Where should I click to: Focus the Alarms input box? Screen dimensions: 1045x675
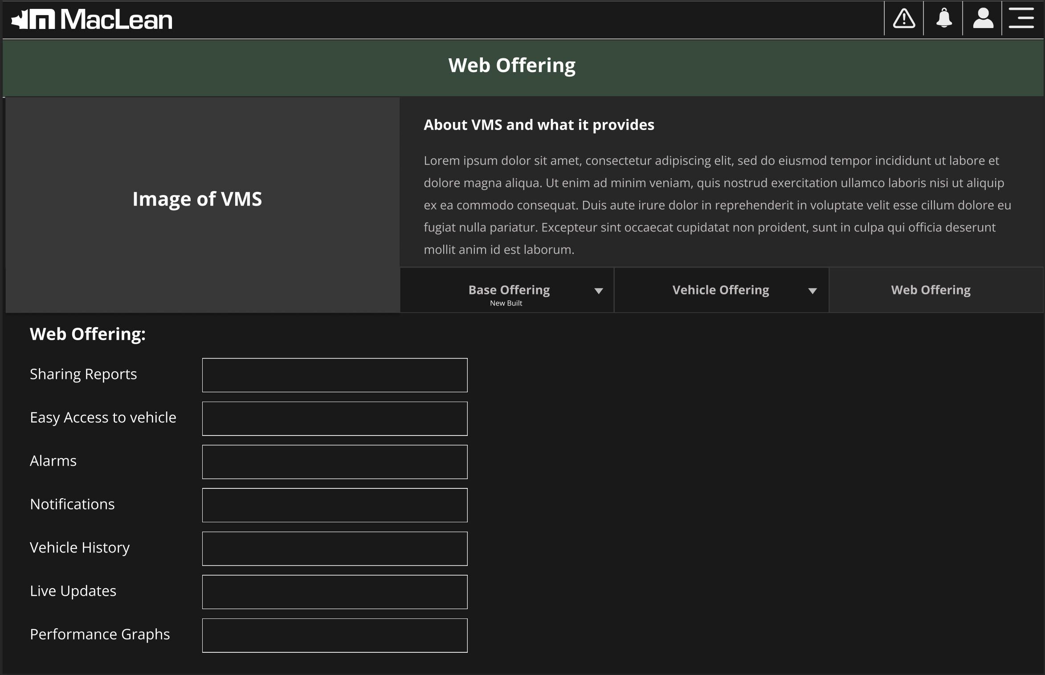[x=335, y=462]
